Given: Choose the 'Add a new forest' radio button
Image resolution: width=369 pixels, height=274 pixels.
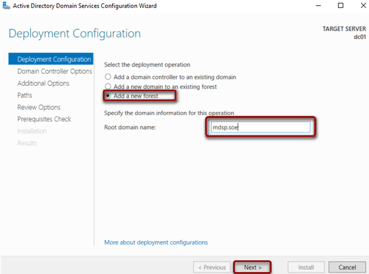Looking at the screenshot, I should (x=108, y=96).
